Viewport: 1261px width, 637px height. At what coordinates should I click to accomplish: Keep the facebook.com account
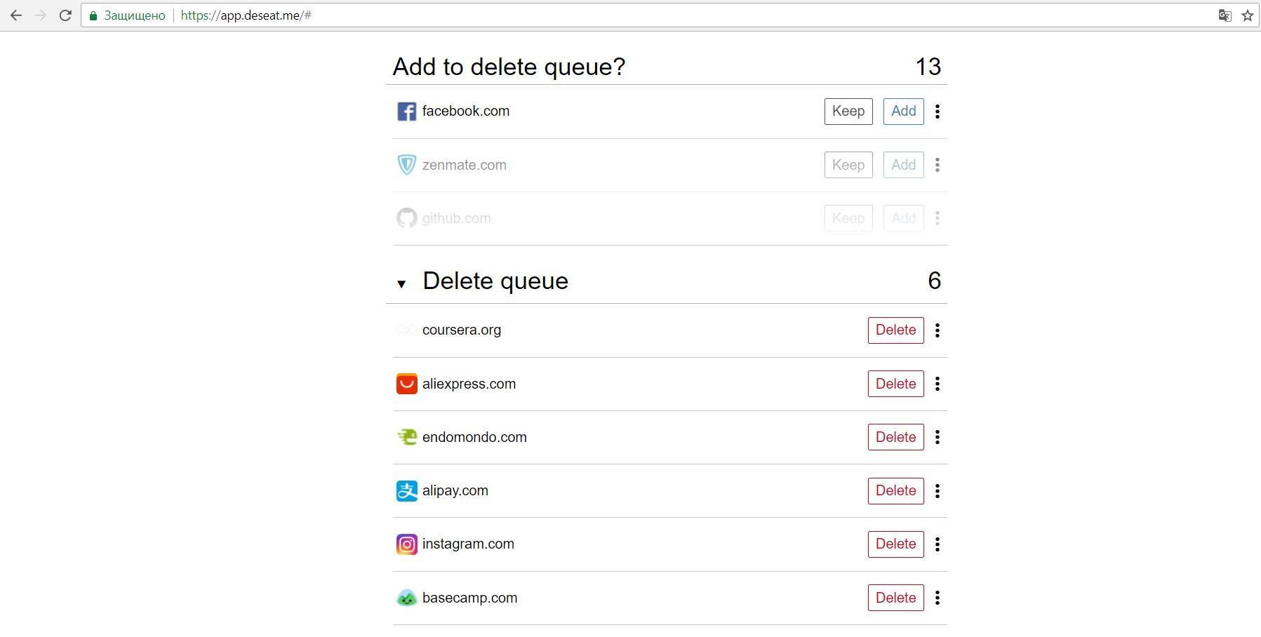848,112
